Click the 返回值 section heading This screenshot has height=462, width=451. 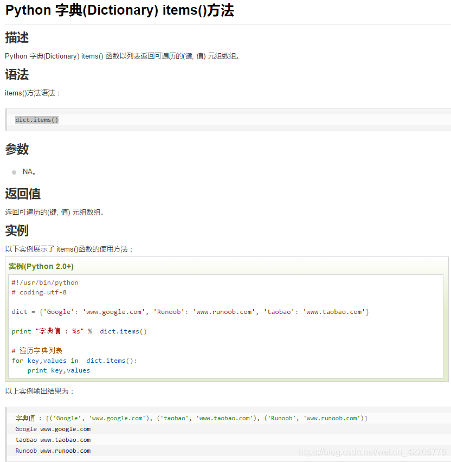(23, 194)
